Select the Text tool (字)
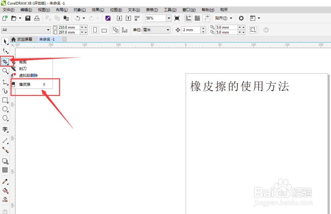 tap(5, 129)
